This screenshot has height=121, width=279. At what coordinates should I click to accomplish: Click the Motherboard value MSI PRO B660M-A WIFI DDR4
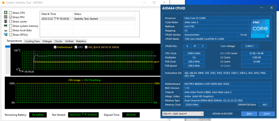228,84
